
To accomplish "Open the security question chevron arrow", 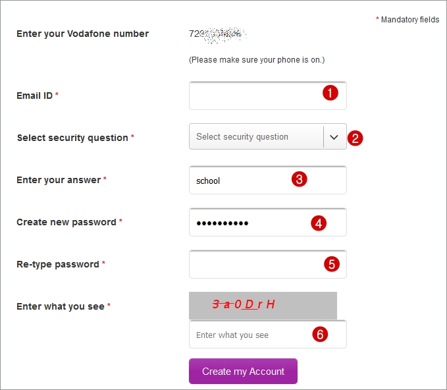I will click(x=334, y=137).
